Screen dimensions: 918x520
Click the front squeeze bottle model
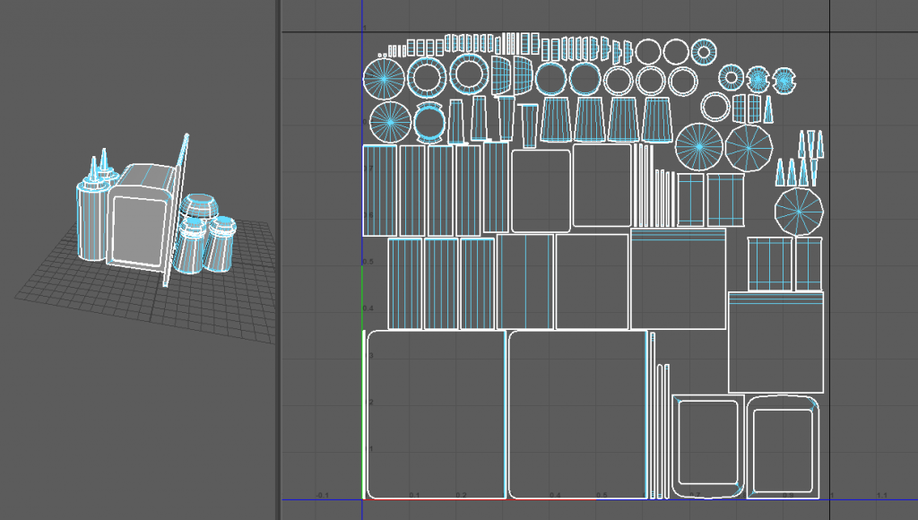pos(90,222)
